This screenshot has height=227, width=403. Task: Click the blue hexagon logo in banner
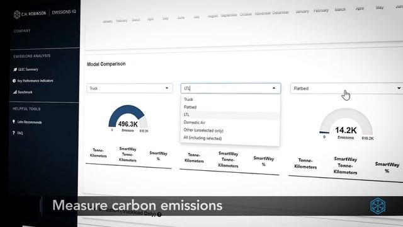click(x=378, y=206)
